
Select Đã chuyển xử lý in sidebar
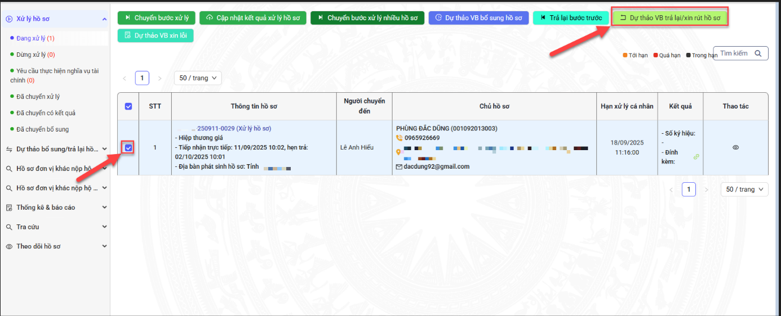pyautogui.click(x=38, y=97)
